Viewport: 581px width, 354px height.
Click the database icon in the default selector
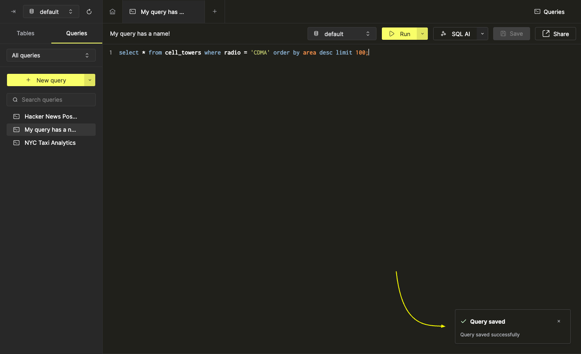32,11
